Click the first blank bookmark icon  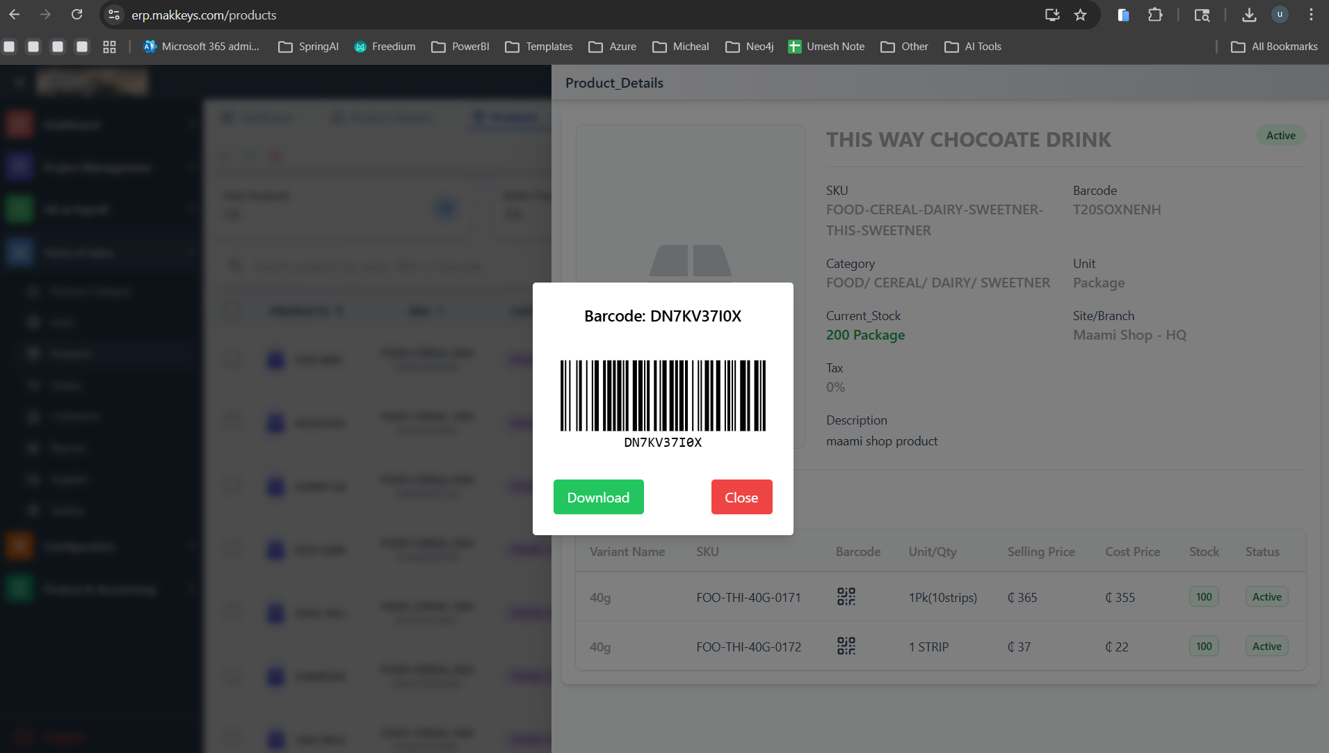tap(10, 47)
